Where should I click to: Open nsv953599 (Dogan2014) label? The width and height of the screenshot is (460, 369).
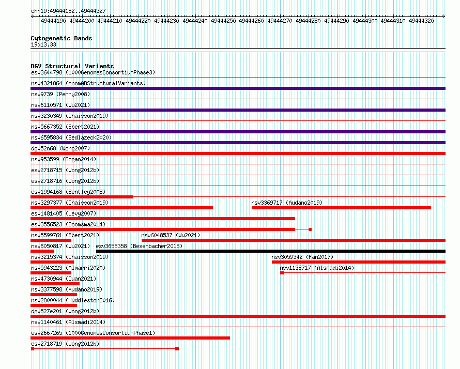tap(64, 159)
